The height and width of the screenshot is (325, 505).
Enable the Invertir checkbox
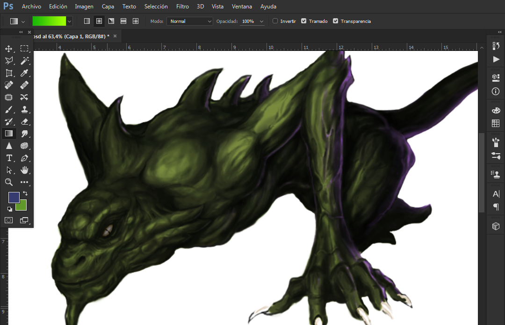[275, 21]
